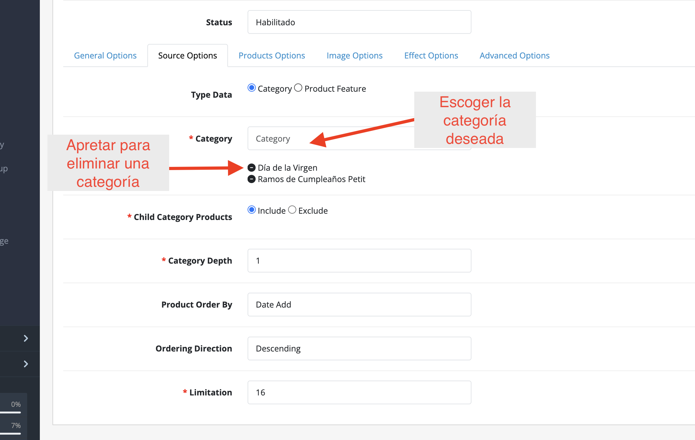Select the Product Feature radio option
The width and height of the screenshot is (695, 440).
[x=298, y=88]
